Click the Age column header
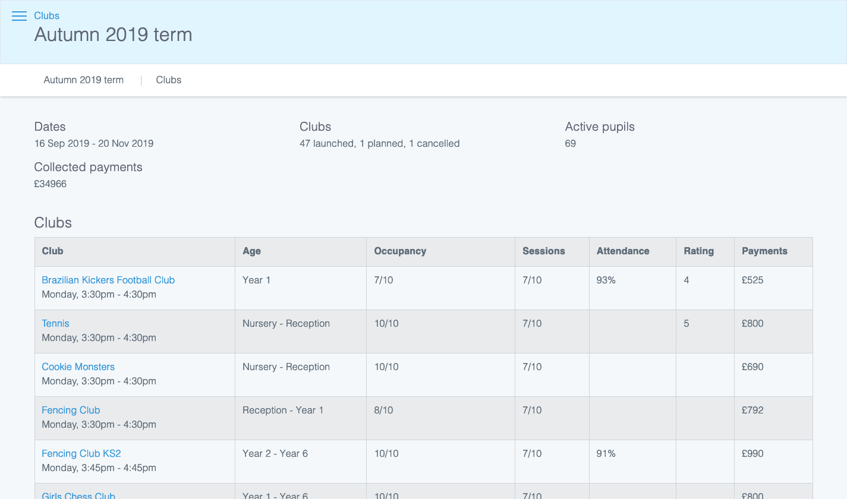The width and height of the screenshot is (847, 499). point(251,251)
